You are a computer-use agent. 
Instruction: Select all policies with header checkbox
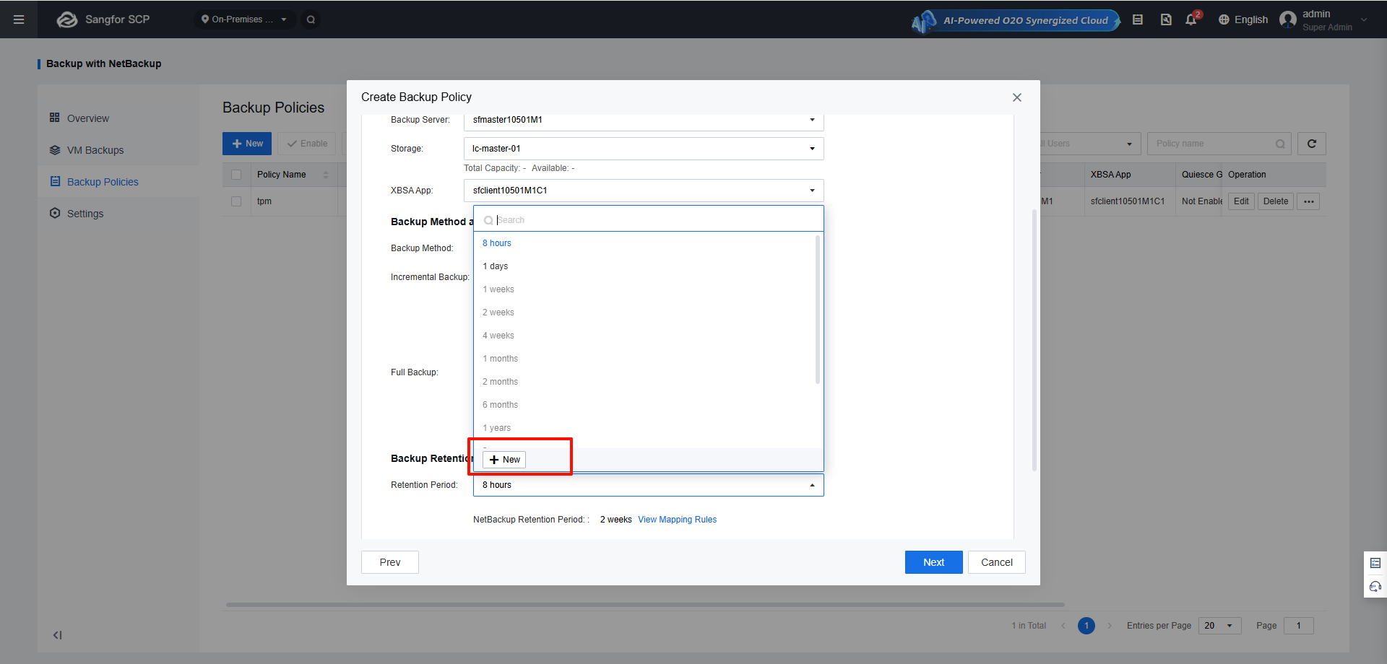coord(236,175)
